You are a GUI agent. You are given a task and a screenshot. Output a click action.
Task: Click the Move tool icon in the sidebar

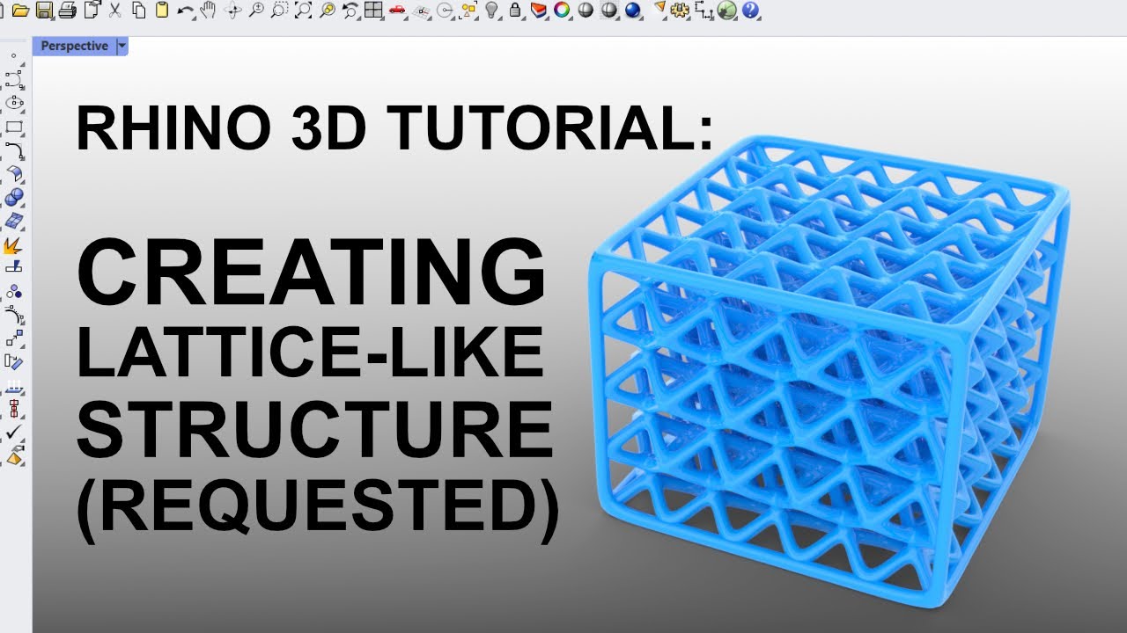point(14,338)
